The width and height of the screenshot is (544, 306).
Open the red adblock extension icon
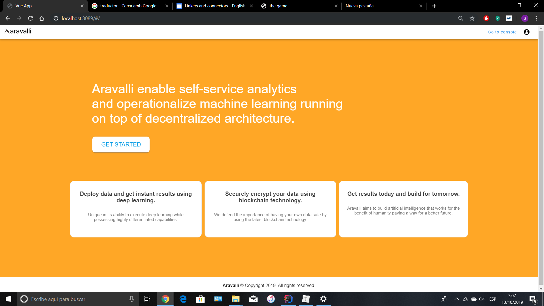[x=486, y=18]
